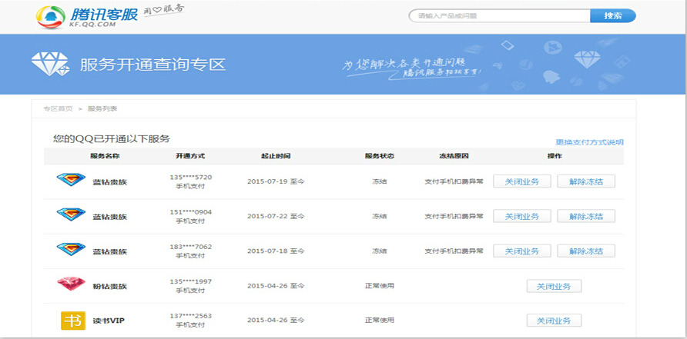Click the 粉钻贵族 pink diamond icon
The height and width of the screenshot is (339, 687).
pos(71,284)
